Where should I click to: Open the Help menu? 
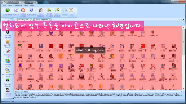pos(32,6)
